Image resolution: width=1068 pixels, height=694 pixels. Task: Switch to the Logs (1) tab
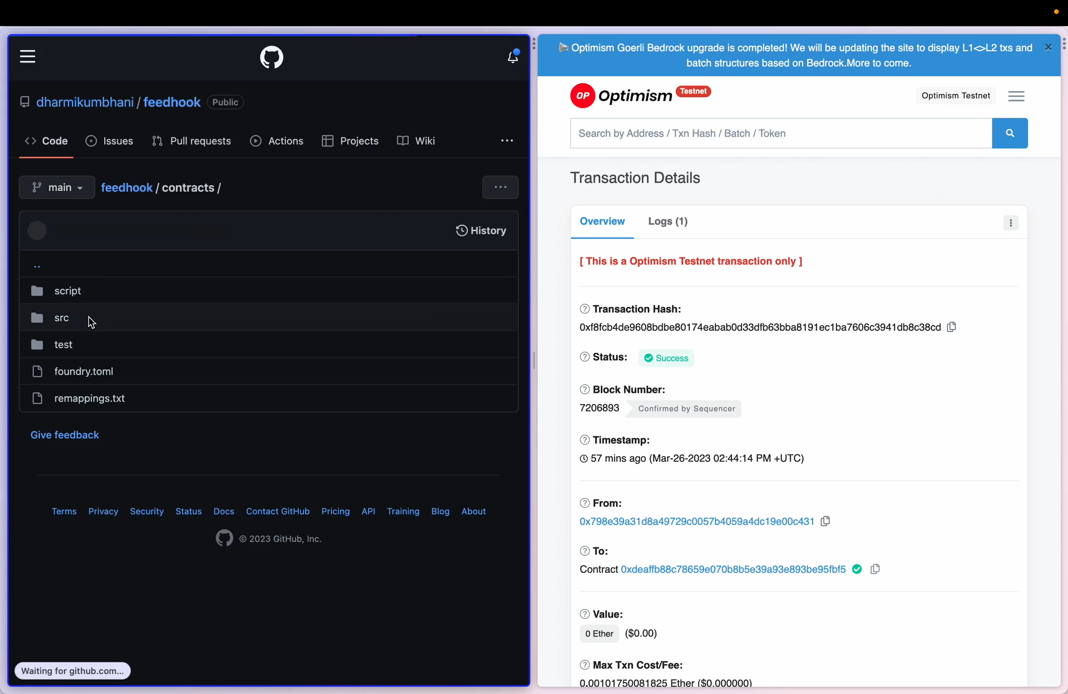(668, 221)
